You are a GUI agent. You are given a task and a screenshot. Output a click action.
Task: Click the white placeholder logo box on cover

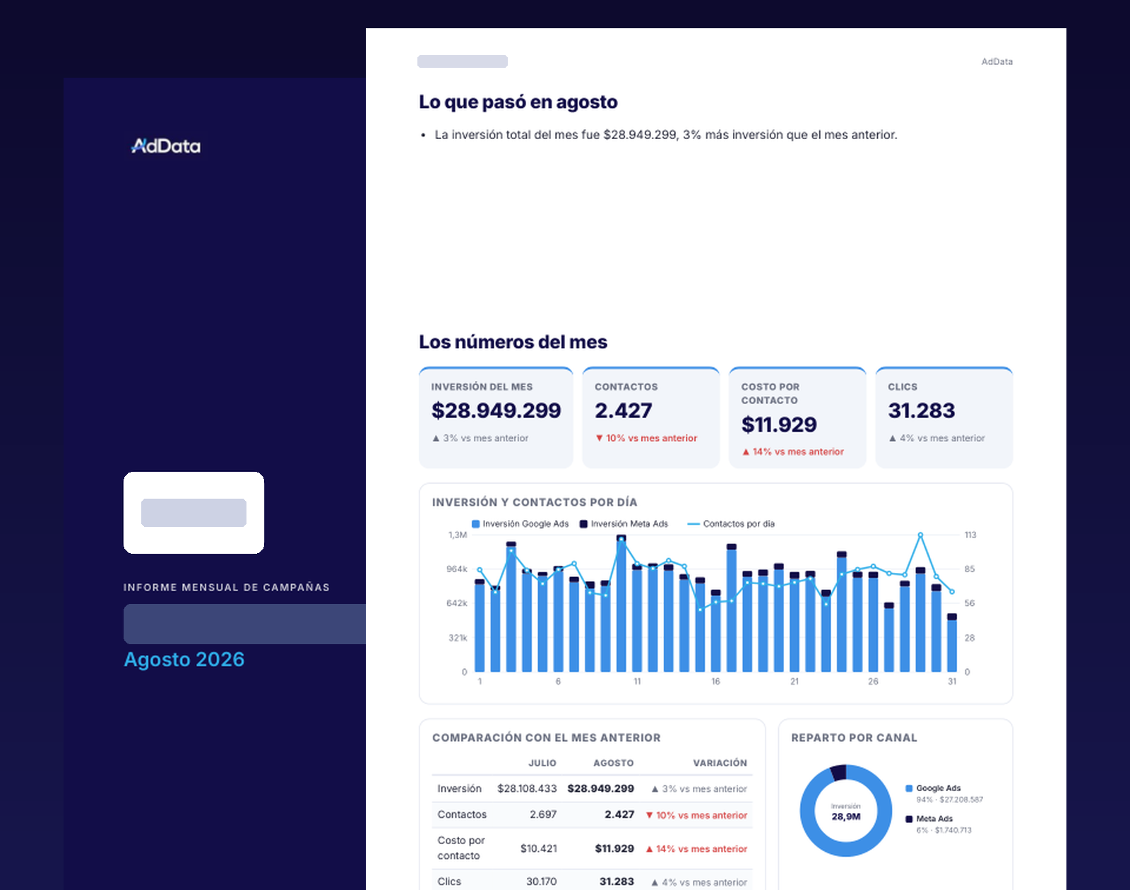tap(194, 513)
